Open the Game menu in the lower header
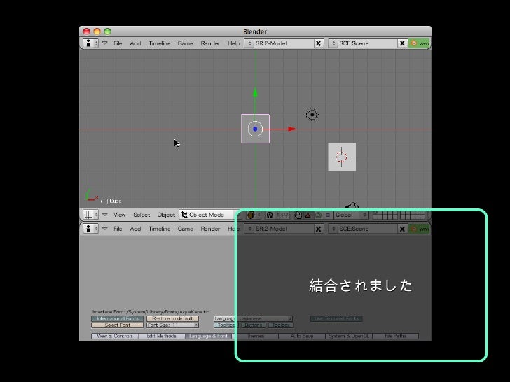The height and width of the screenshot is (382, 510). [185, 229]
